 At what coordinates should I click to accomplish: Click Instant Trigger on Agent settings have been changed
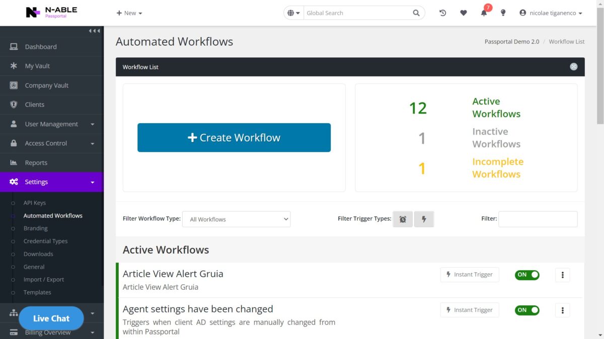470,310
